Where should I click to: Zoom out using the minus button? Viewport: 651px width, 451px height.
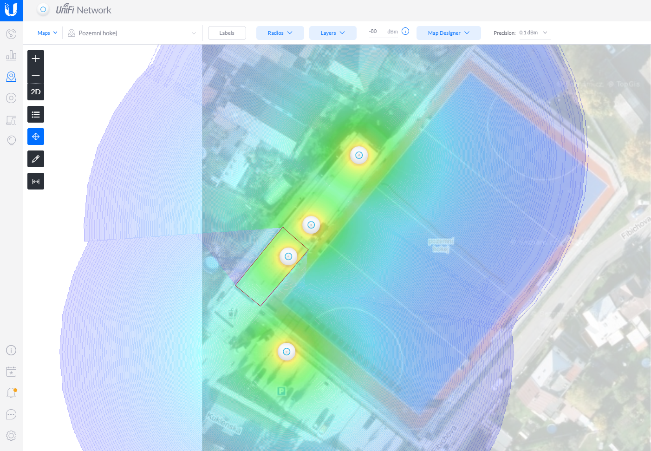tap(36, 75)
